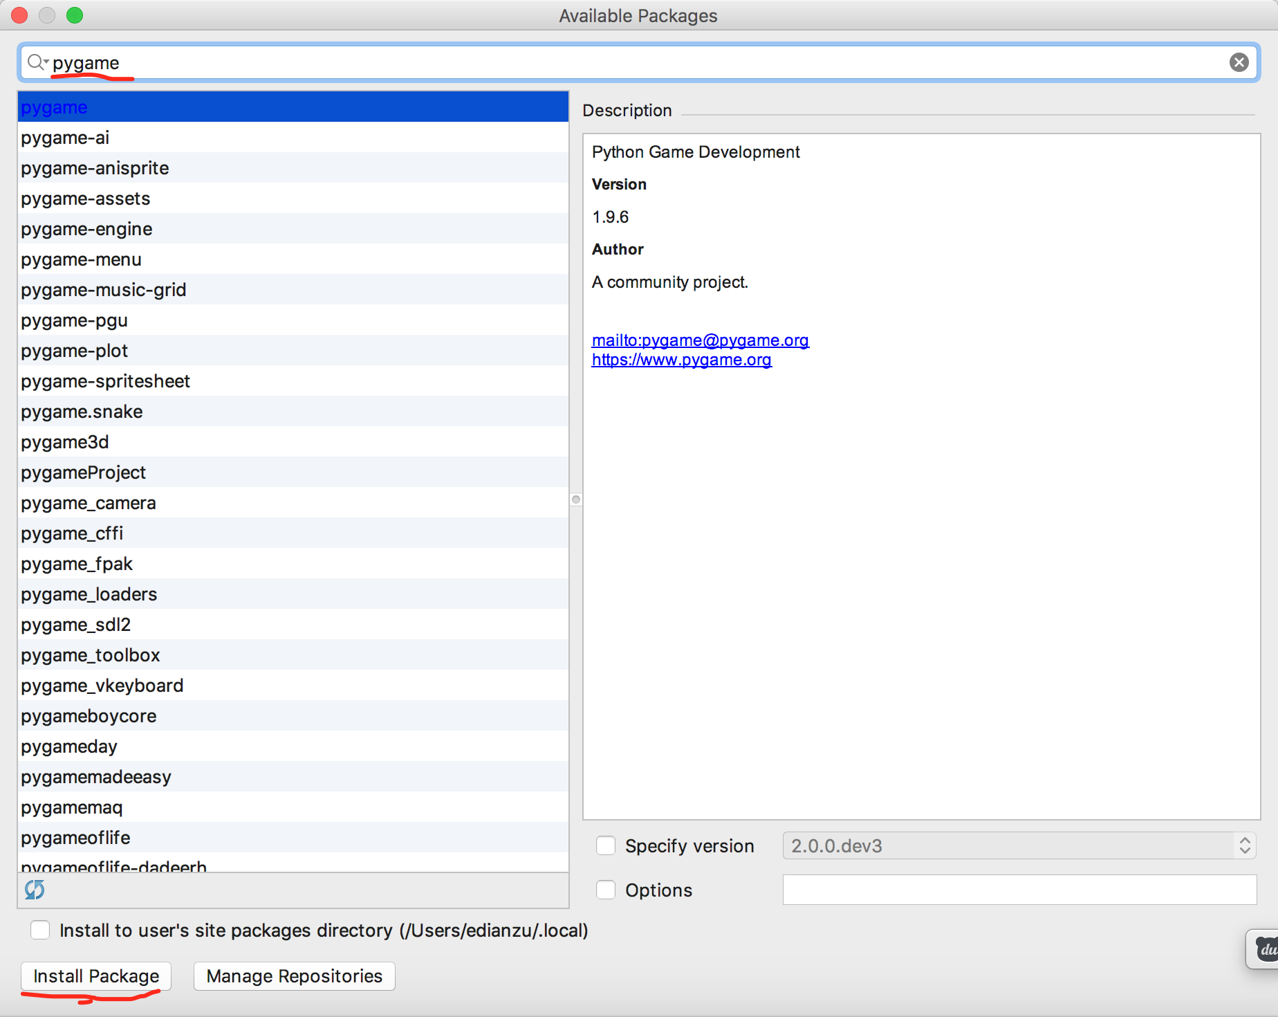Select pygame-engine in the list
Screen dimensions: 1278x1017
293,229
